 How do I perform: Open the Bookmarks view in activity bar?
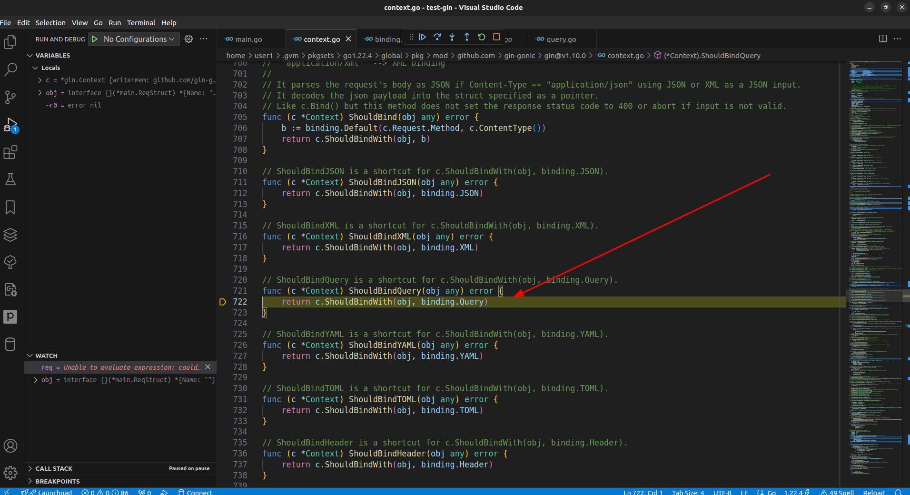tap(10, 207)
